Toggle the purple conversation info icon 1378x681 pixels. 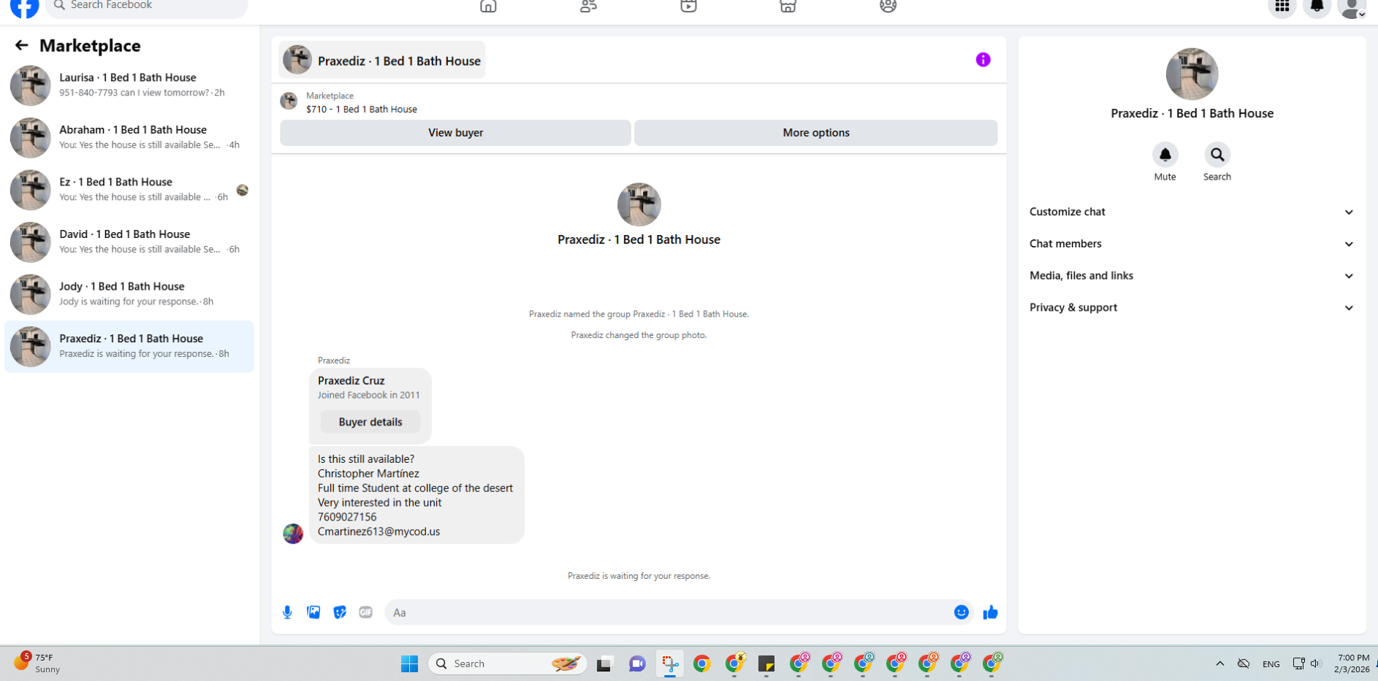click(983, 60)
